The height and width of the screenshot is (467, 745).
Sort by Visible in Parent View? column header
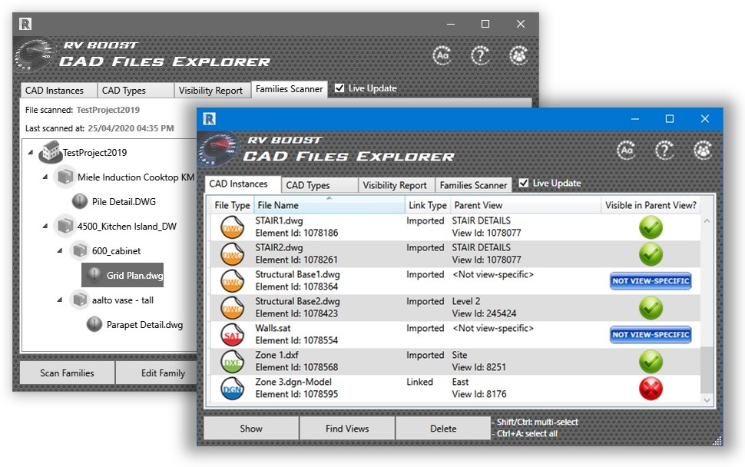point(651,205)
